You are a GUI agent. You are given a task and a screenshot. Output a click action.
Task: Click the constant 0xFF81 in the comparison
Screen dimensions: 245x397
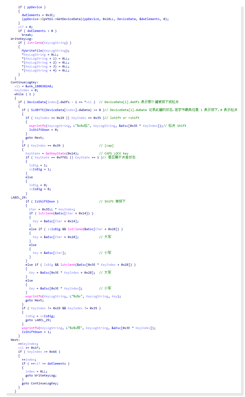[62, 157]
